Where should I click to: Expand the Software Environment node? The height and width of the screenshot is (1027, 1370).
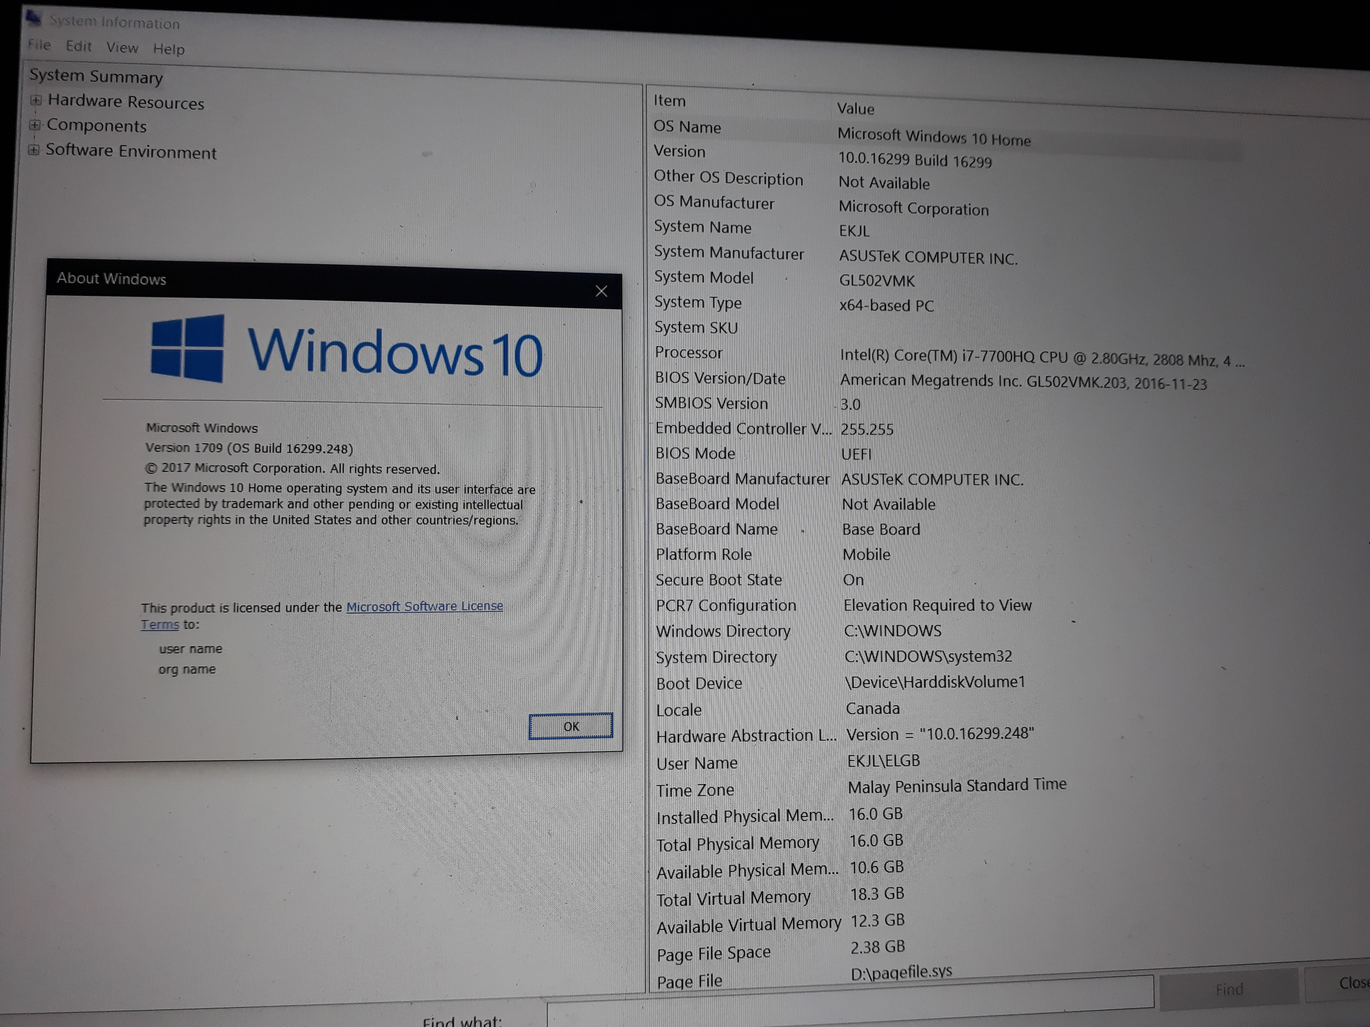coord(34,150)
